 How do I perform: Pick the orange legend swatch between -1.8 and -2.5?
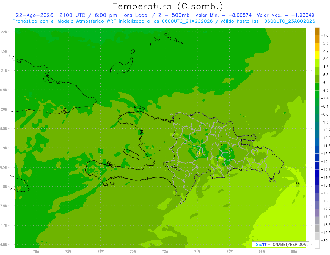click(317, 39)
